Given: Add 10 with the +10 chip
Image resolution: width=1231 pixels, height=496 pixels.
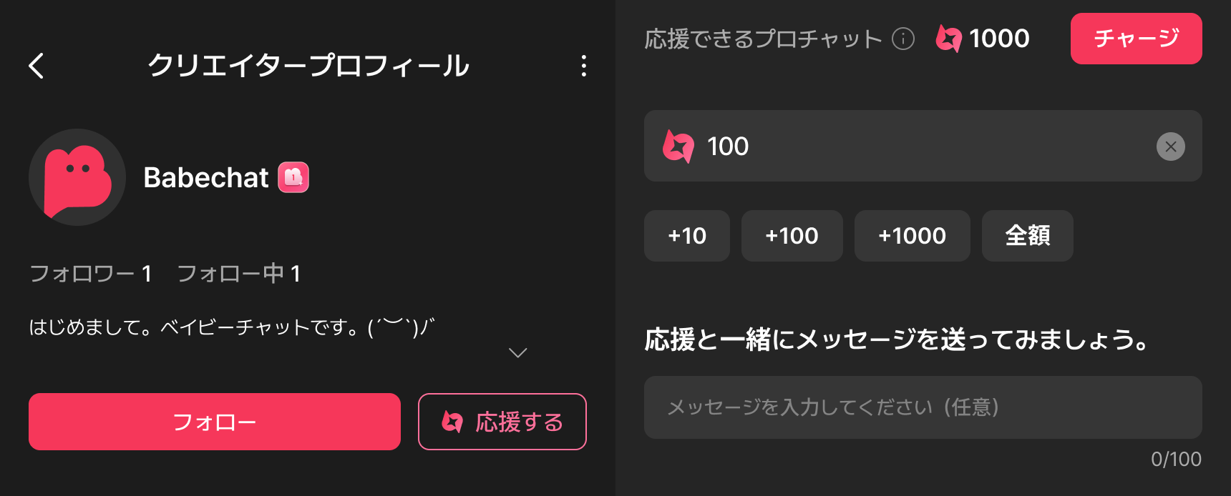Looking at the screenshot, I should 687,236.
